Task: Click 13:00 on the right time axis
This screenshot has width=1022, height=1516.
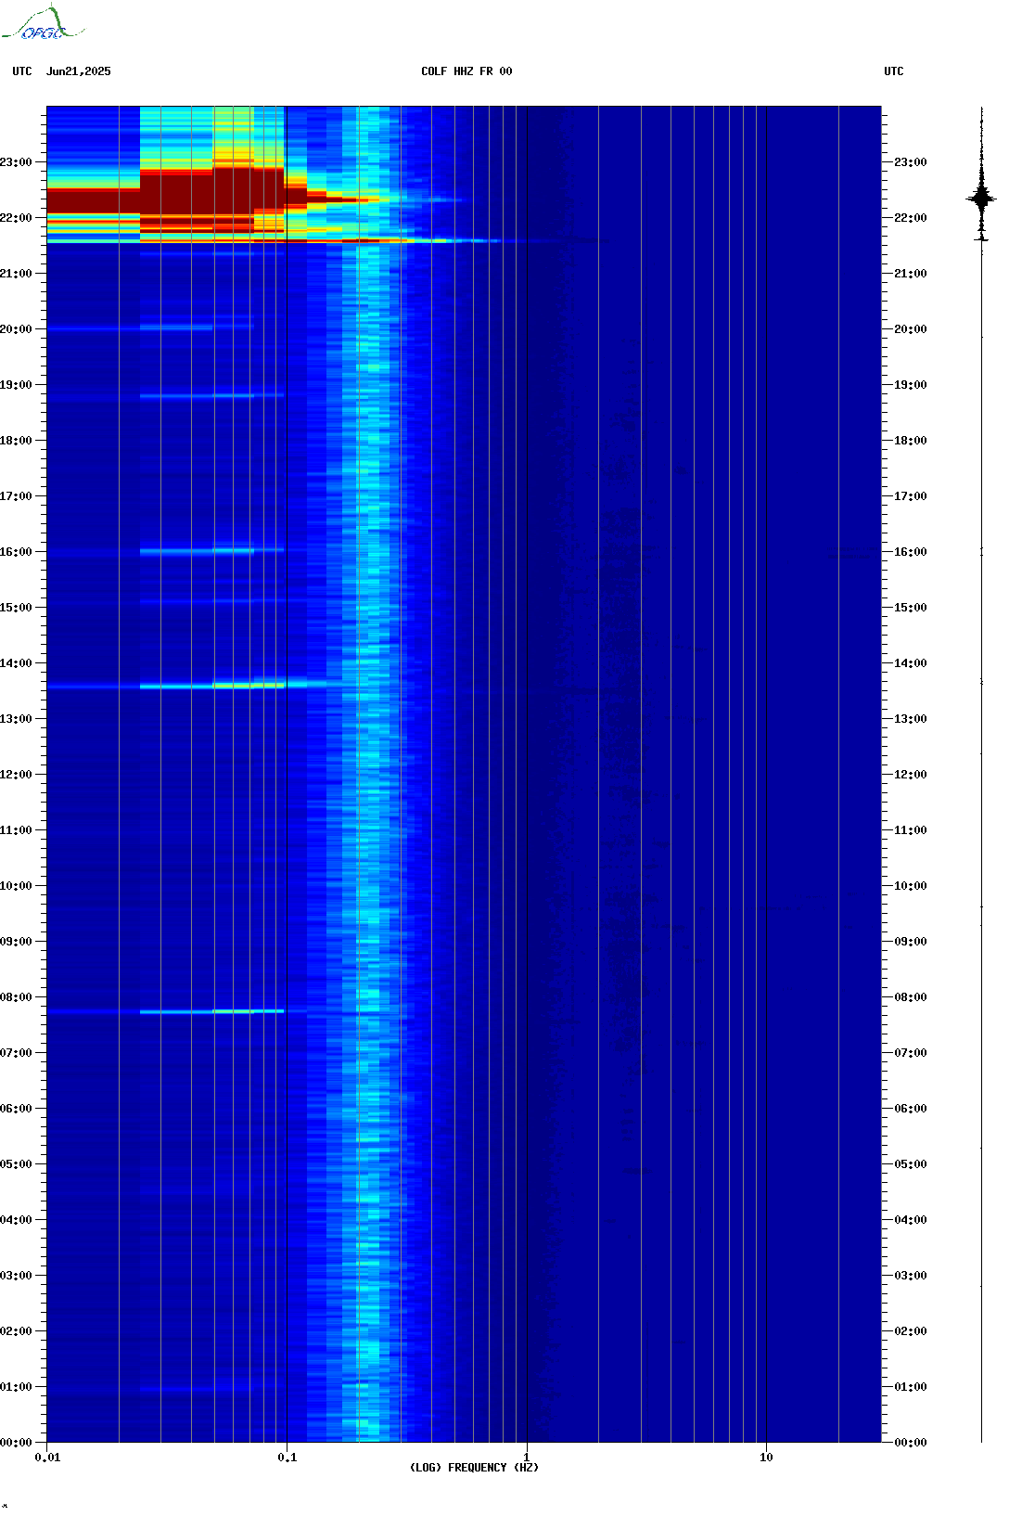Action: pos(910,719)
